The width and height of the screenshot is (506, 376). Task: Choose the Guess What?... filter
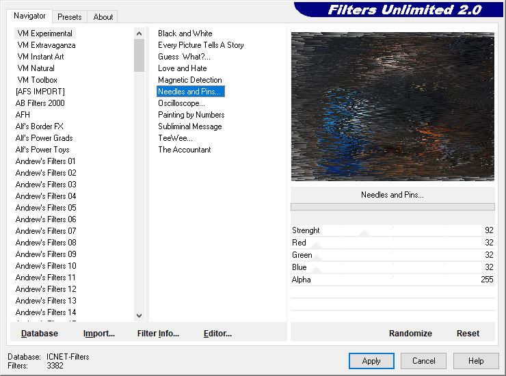click(184, 57)
